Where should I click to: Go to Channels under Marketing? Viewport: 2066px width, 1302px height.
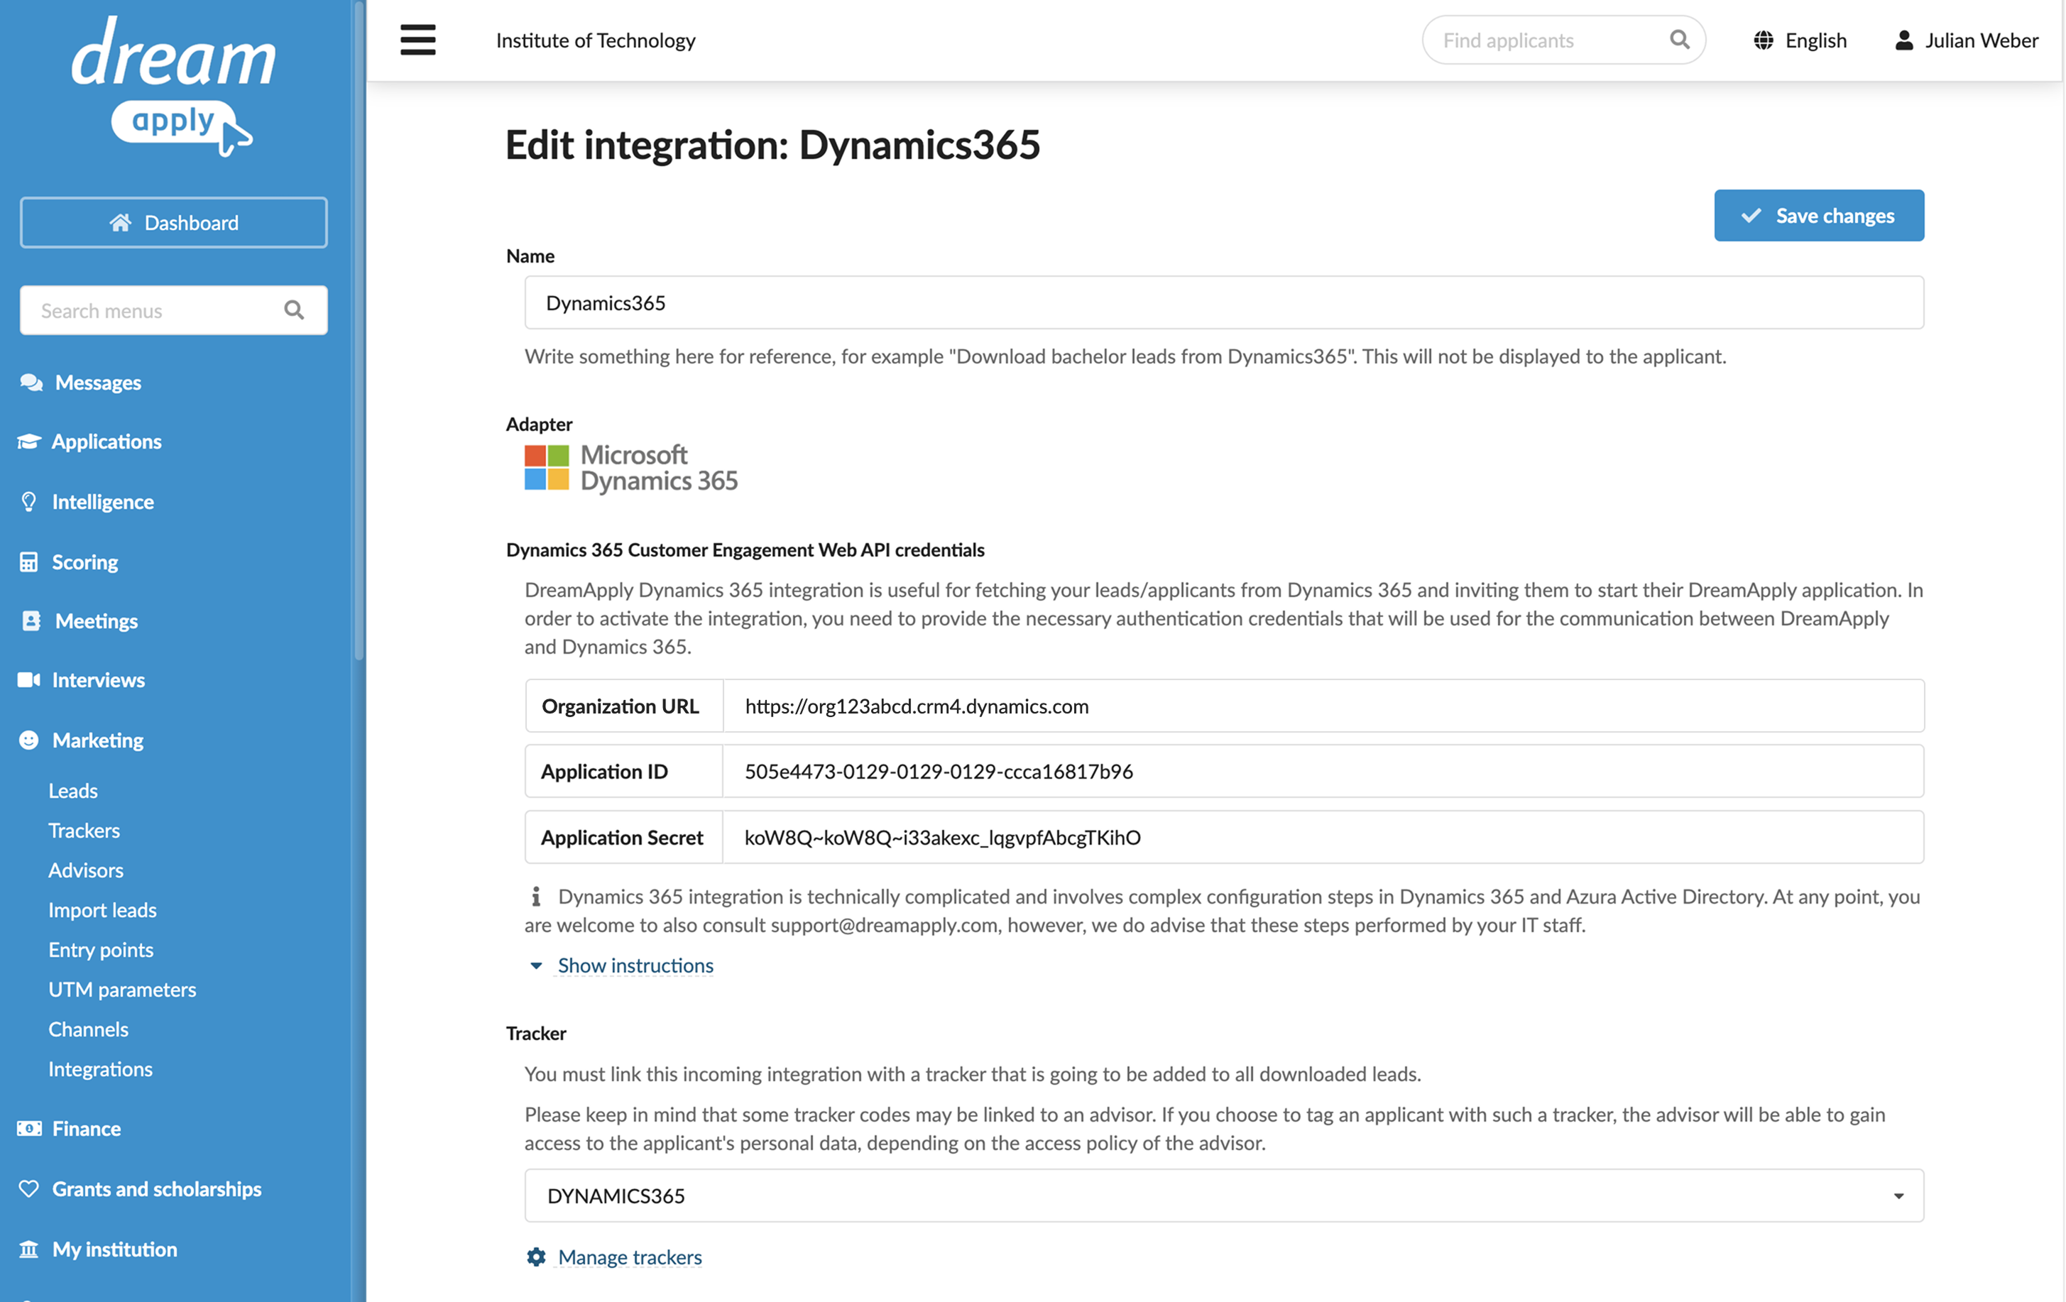(x=88, y=1029)
